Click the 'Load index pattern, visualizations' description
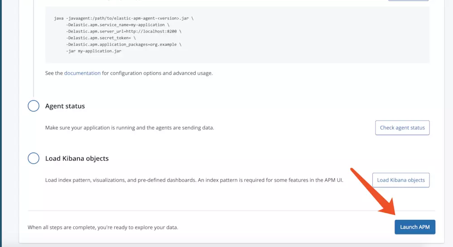Image resolution: width=453 pixels, height=247 pixels. (194, 180)
